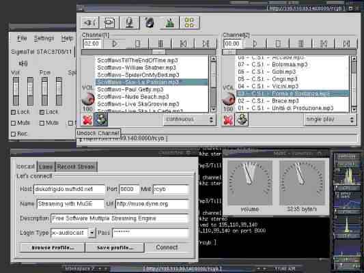Click the Description input field

coord(120,218)
